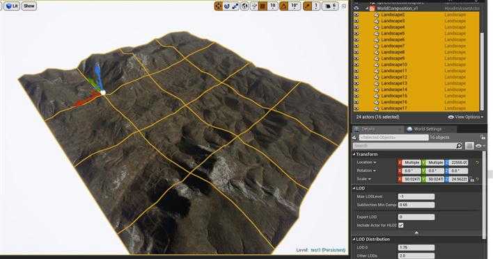The width and height of the screenshot is (493, 259).
Task: Open the Show flags button
Action: click(x=29, y=6)
